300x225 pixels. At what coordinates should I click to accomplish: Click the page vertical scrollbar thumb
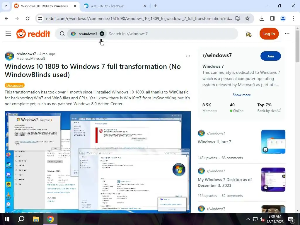click(297, 46)
